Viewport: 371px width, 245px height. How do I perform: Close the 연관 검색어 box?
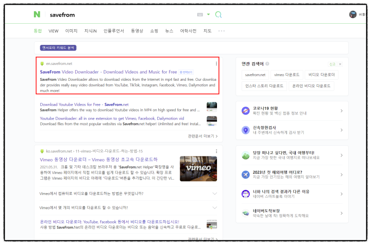click(340, 64)
